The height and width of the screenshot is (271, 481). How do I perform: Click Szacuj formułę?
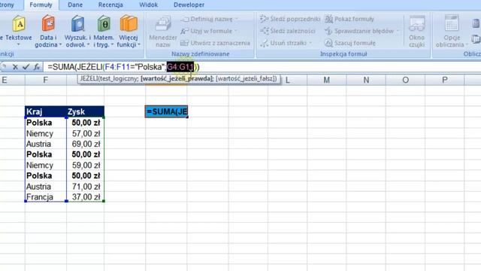click(350, 43)
